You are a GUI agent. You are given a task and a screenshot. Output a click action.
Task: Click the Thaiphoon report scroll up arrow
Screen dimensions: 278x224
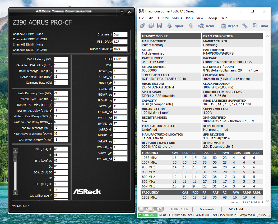point(267,37)
